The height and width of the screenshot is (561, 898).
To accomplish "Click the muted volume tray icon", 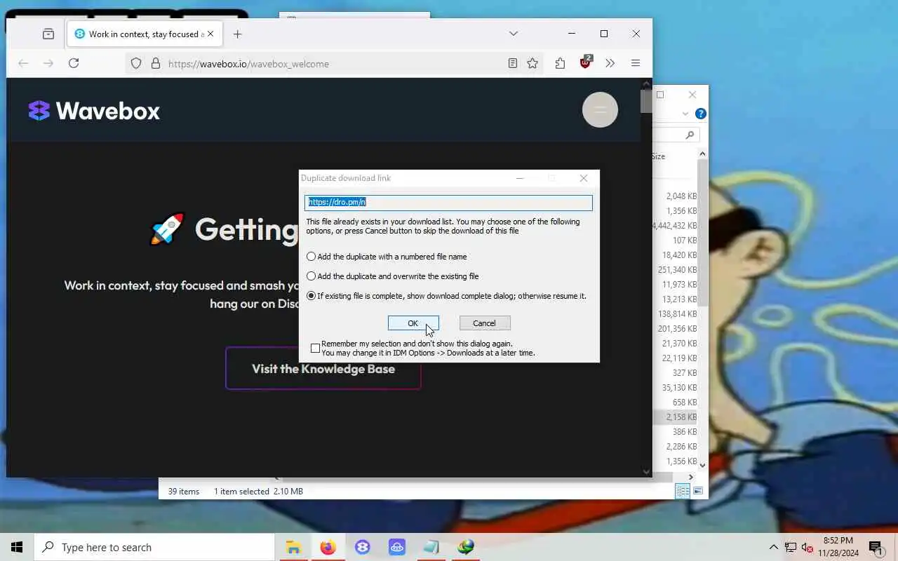I will pyautogui.click(x=807, y=547).
